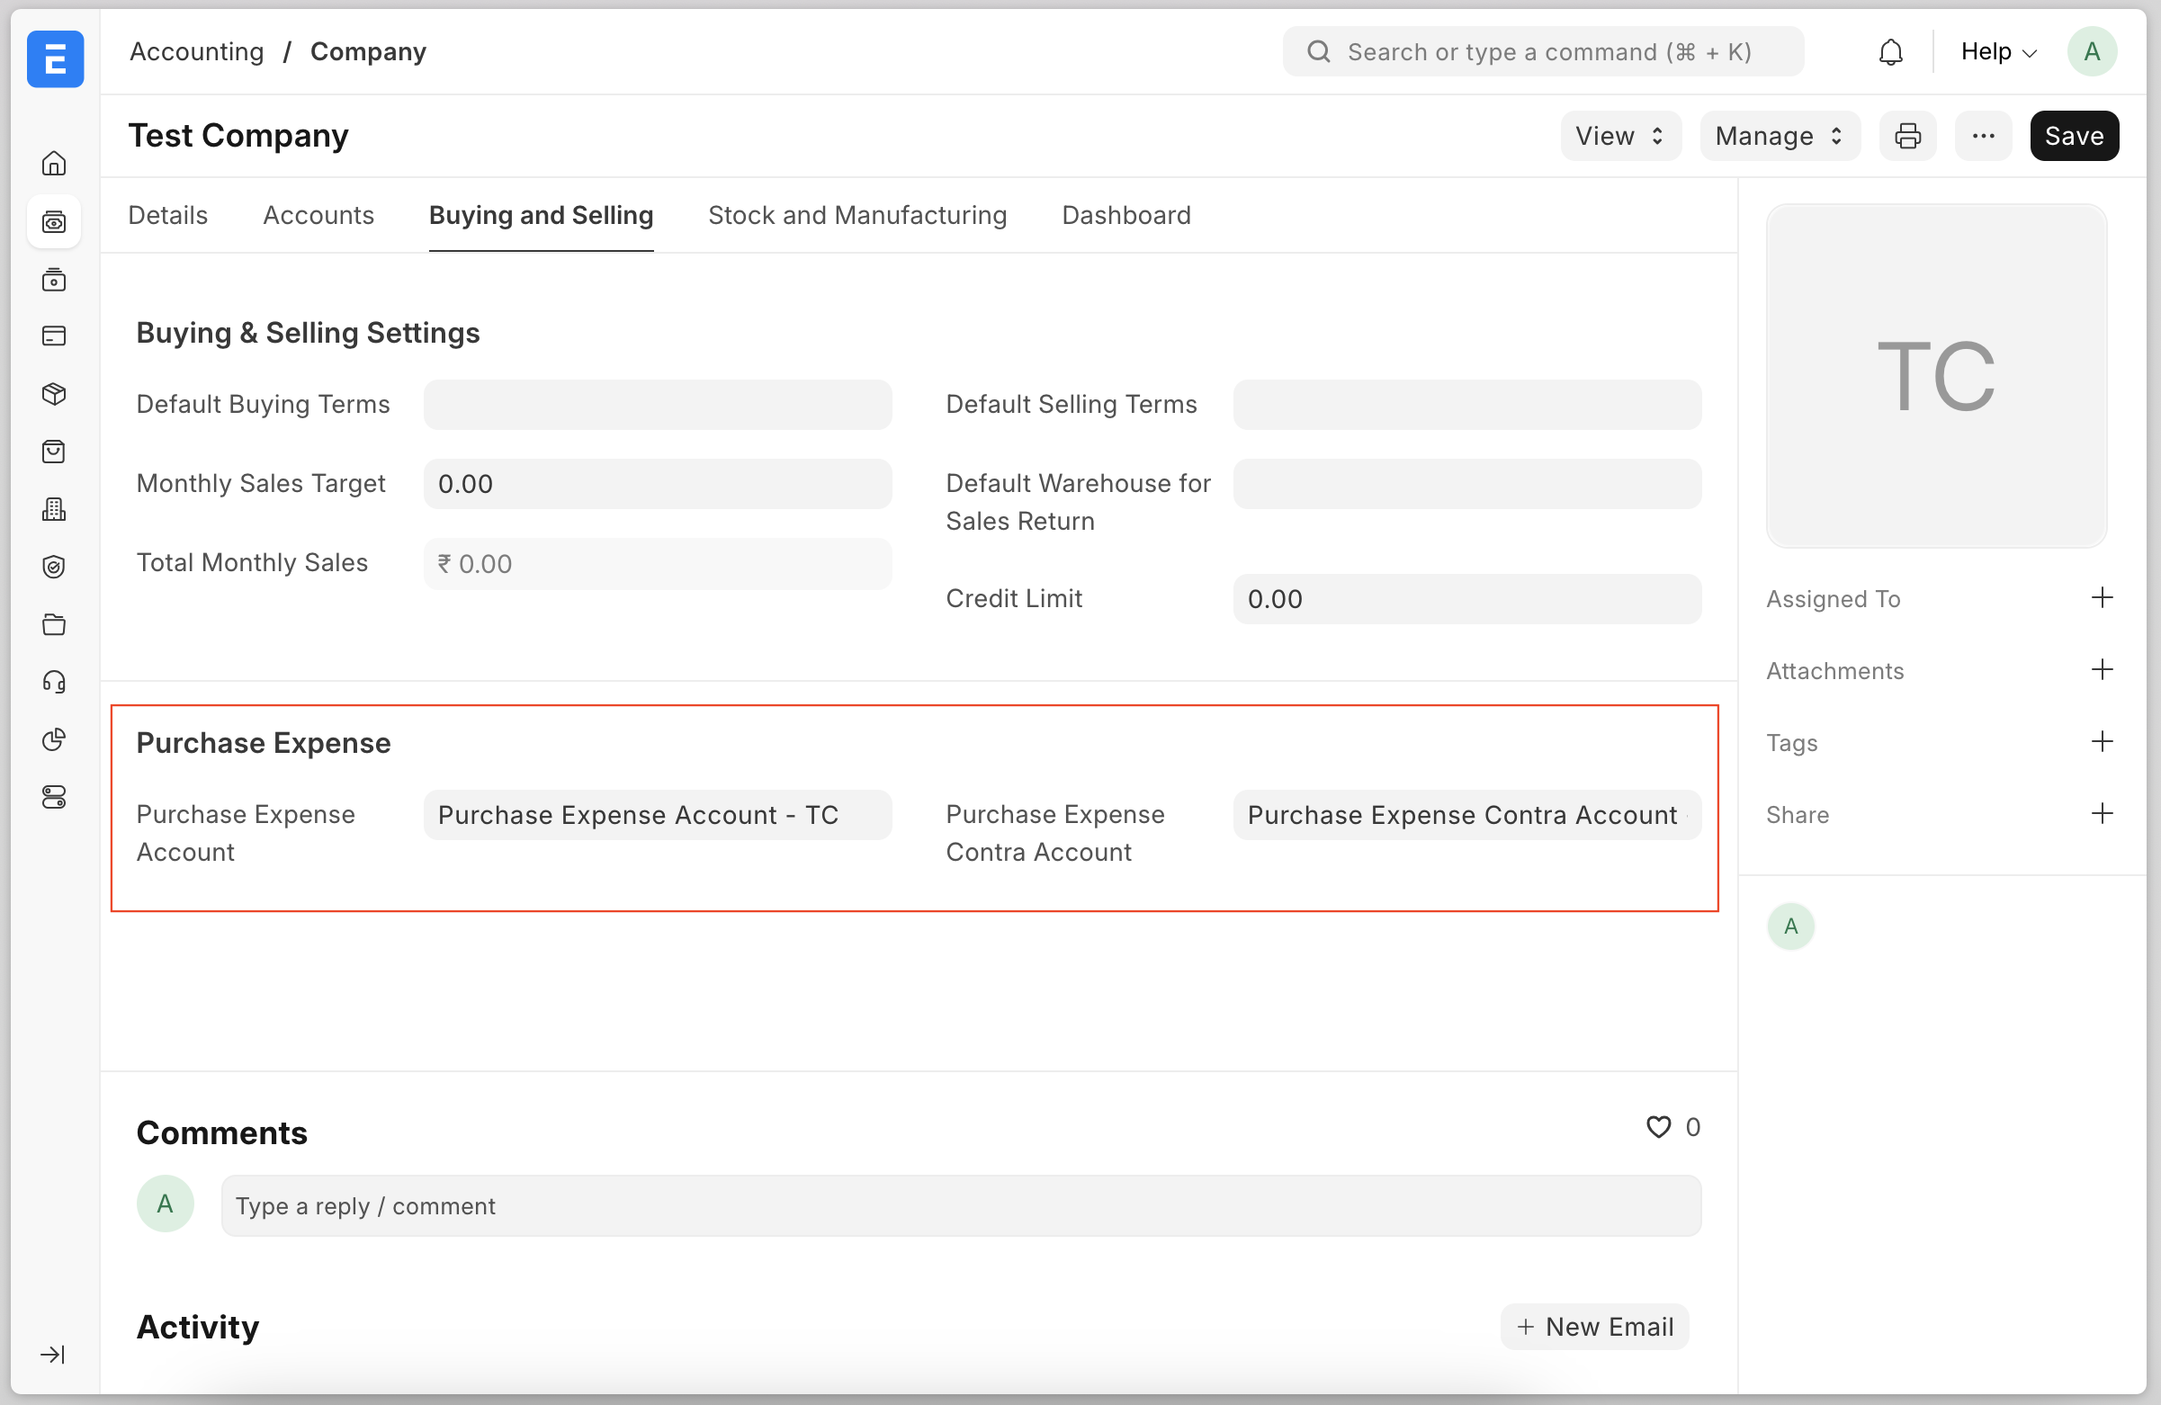Screen dimensions: 2161x1405
Task: Click the heart like icon in Comments
Action: 1658,1126
